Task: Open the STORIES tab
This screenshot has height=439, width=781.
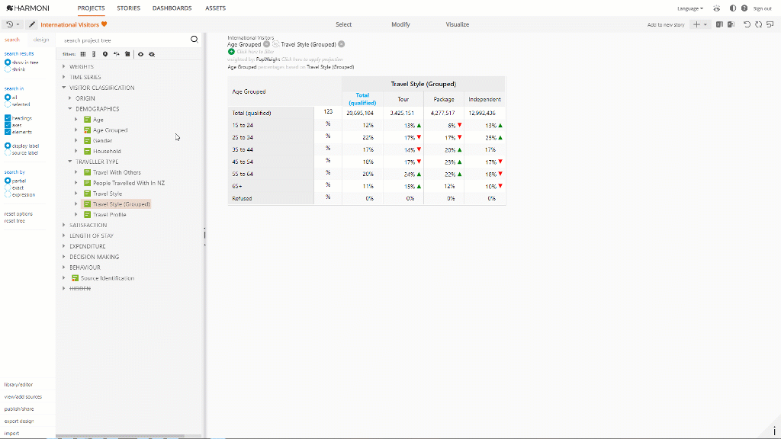Action: pos(128,8)
